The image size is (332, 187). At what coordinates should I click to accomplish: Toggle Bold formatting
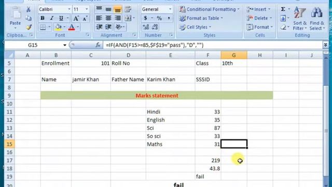(43, 18)
